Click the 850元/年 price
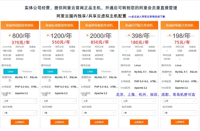 point(100,42)
